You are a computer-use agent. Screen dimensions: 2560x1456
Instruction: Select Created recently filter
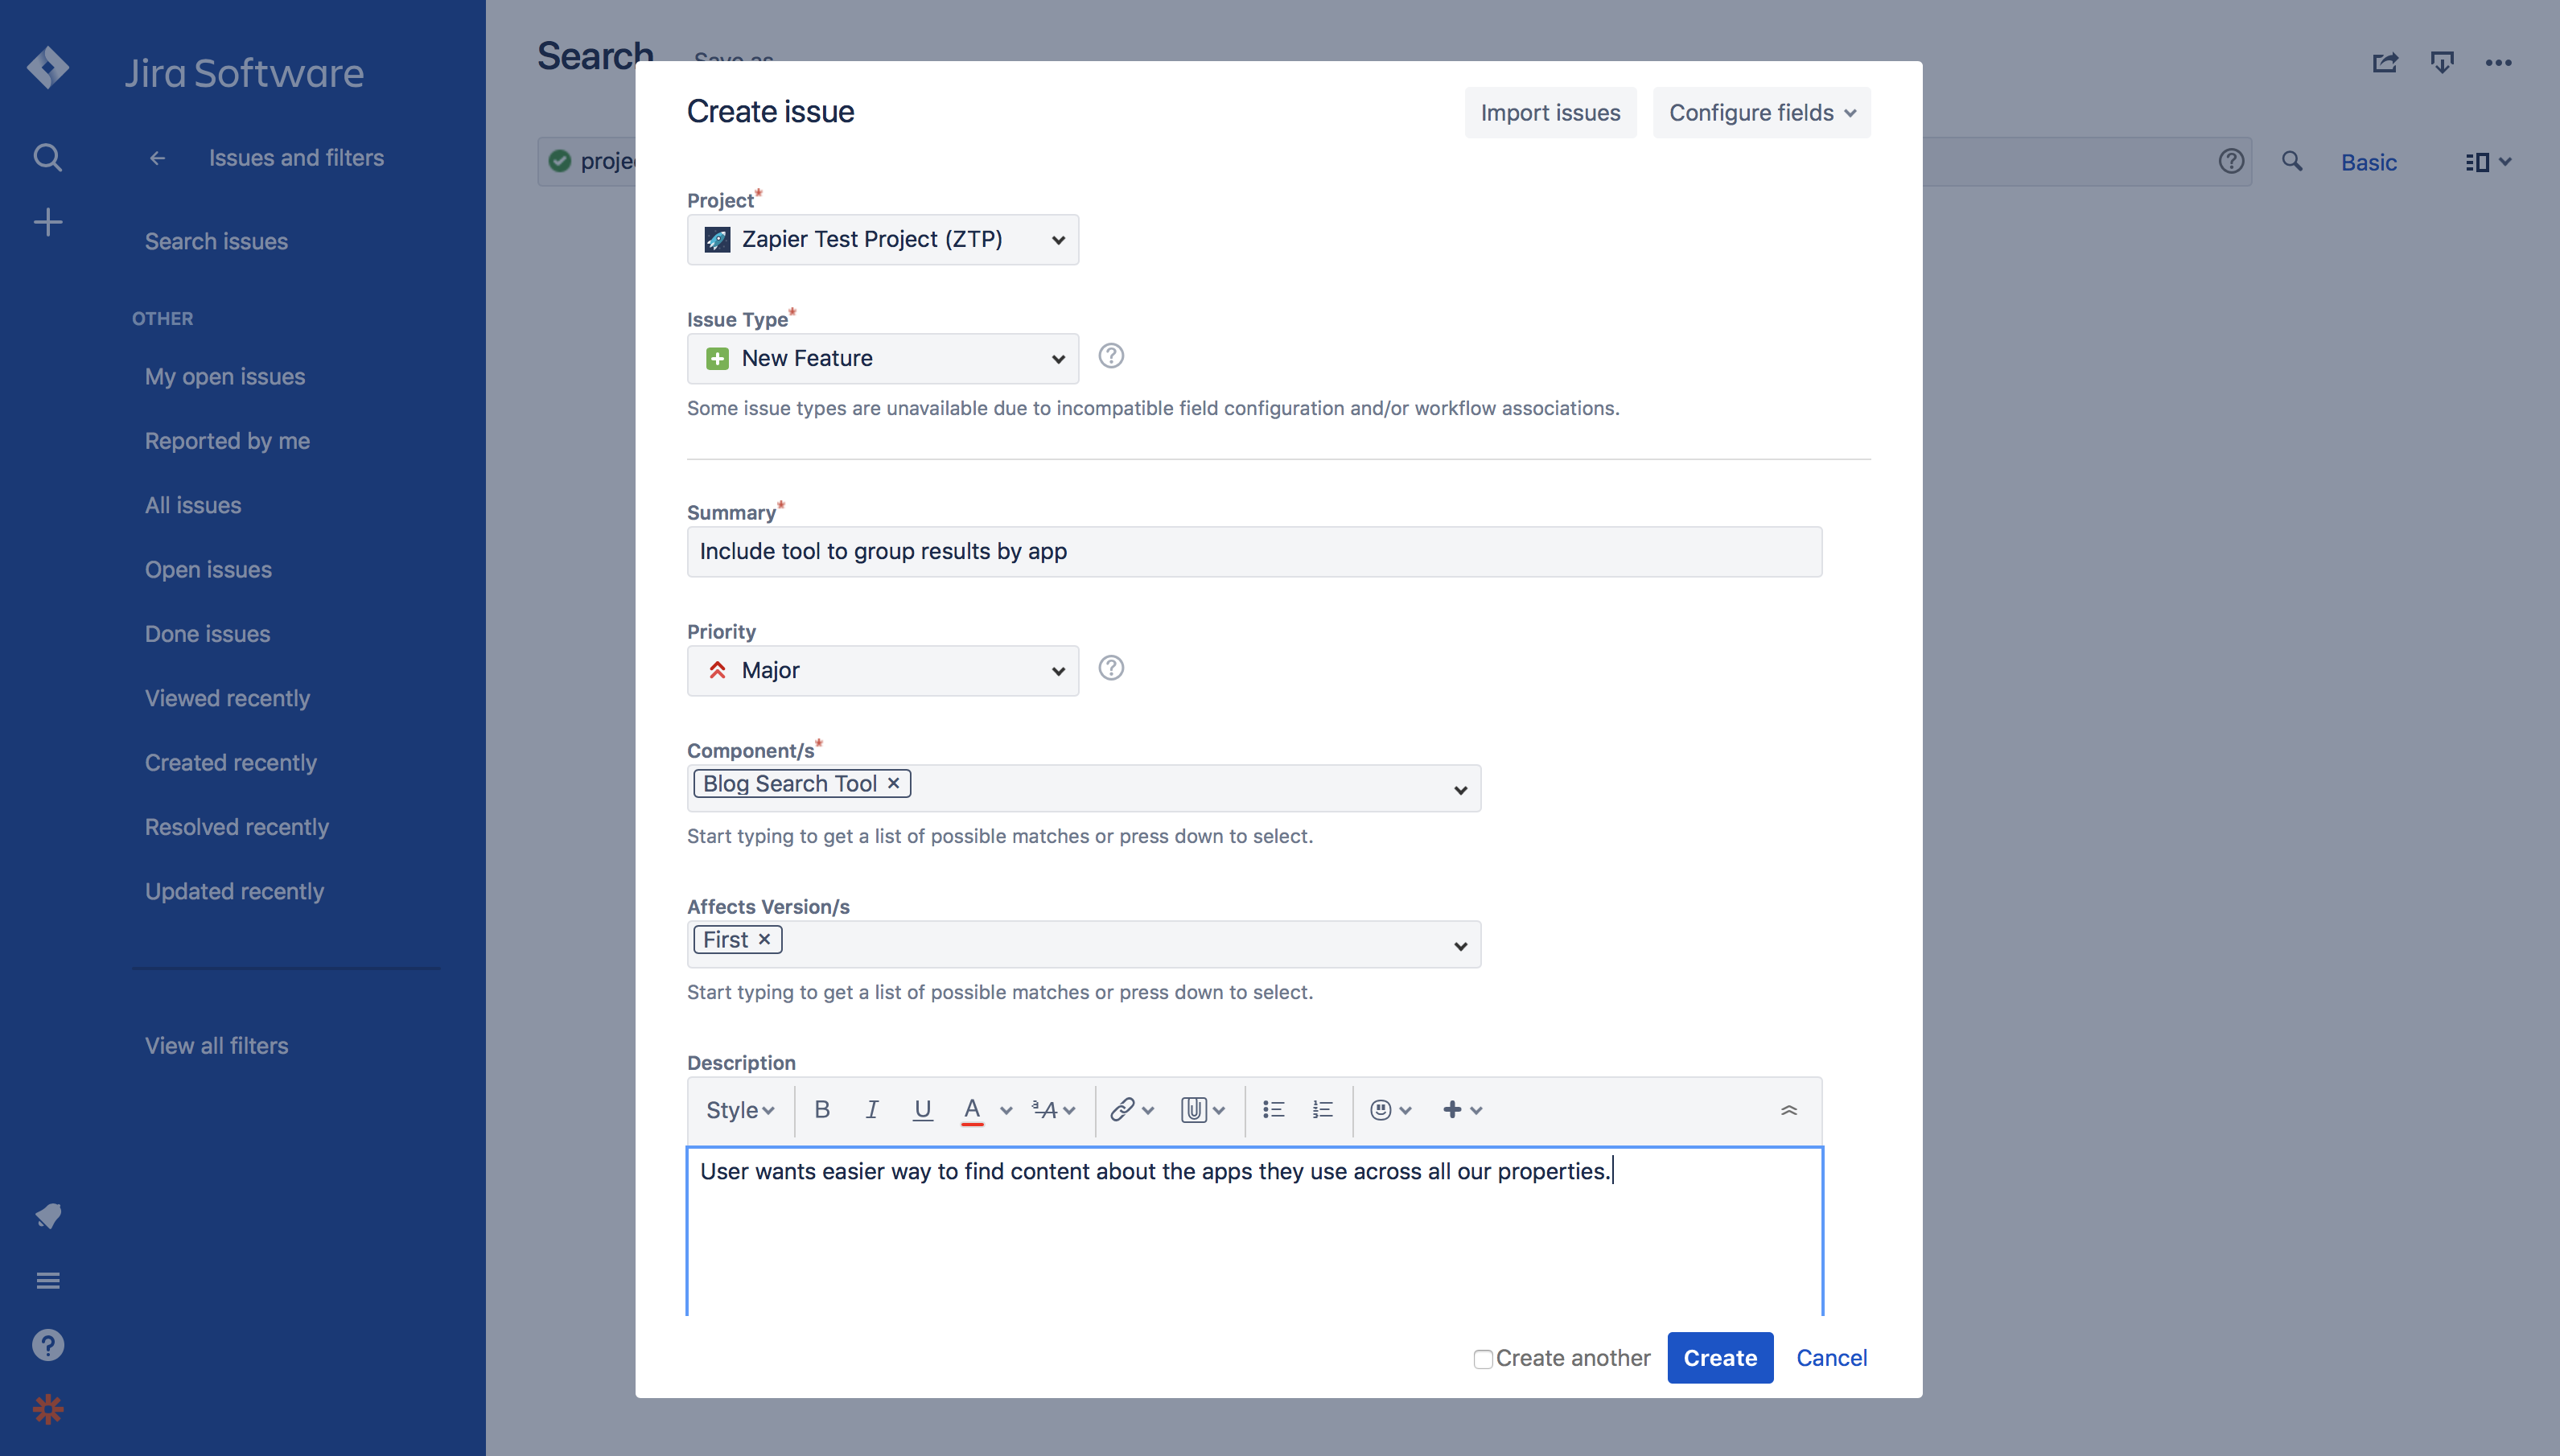[x=230, y=762]
